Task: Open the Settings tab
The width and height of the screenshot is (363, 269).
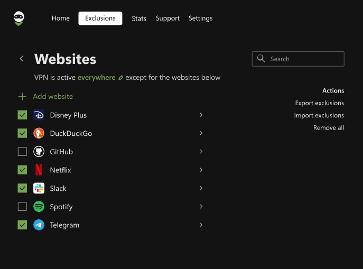Action: tap(200, 18)
